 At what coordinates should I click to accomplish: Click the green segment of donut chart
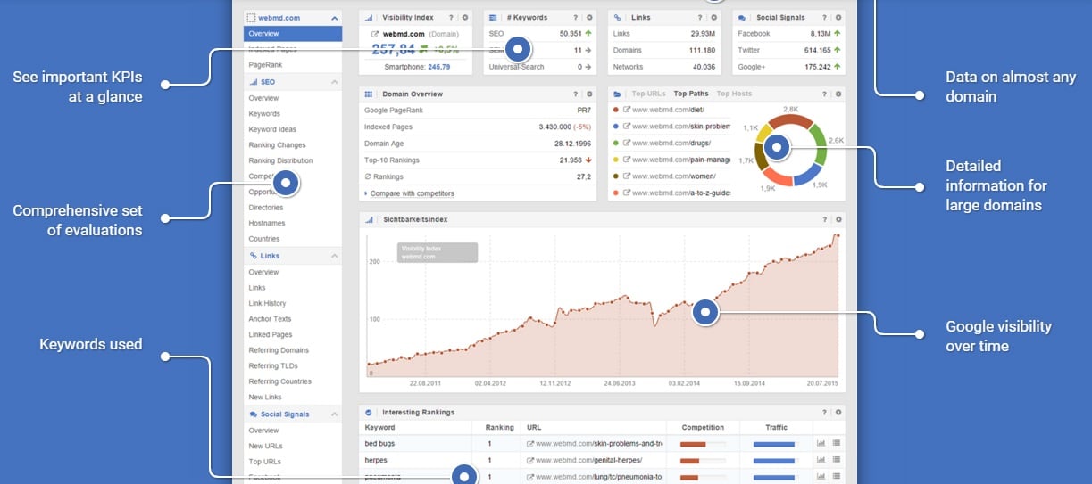click(x=821, y=143)
